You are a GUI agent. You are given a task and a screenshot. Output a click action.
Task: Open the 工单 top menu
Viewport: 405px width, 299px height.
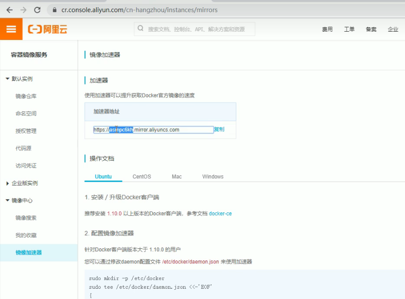point(349,29)
